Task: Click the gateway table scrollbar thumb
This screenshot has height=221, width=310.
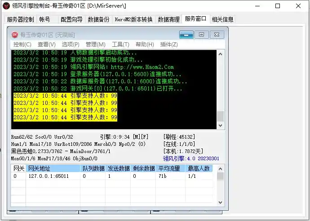Action: click(x=221, y=176)
